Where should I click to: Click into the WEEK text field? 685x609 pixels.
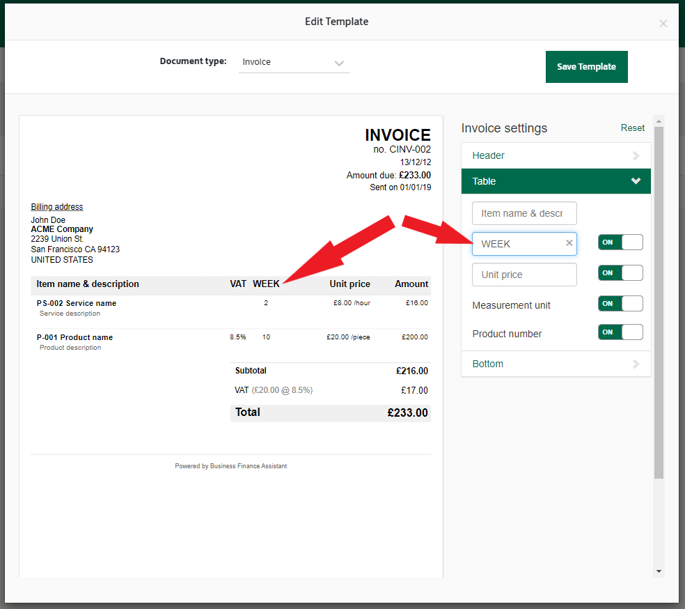click(x=519, y=244)
